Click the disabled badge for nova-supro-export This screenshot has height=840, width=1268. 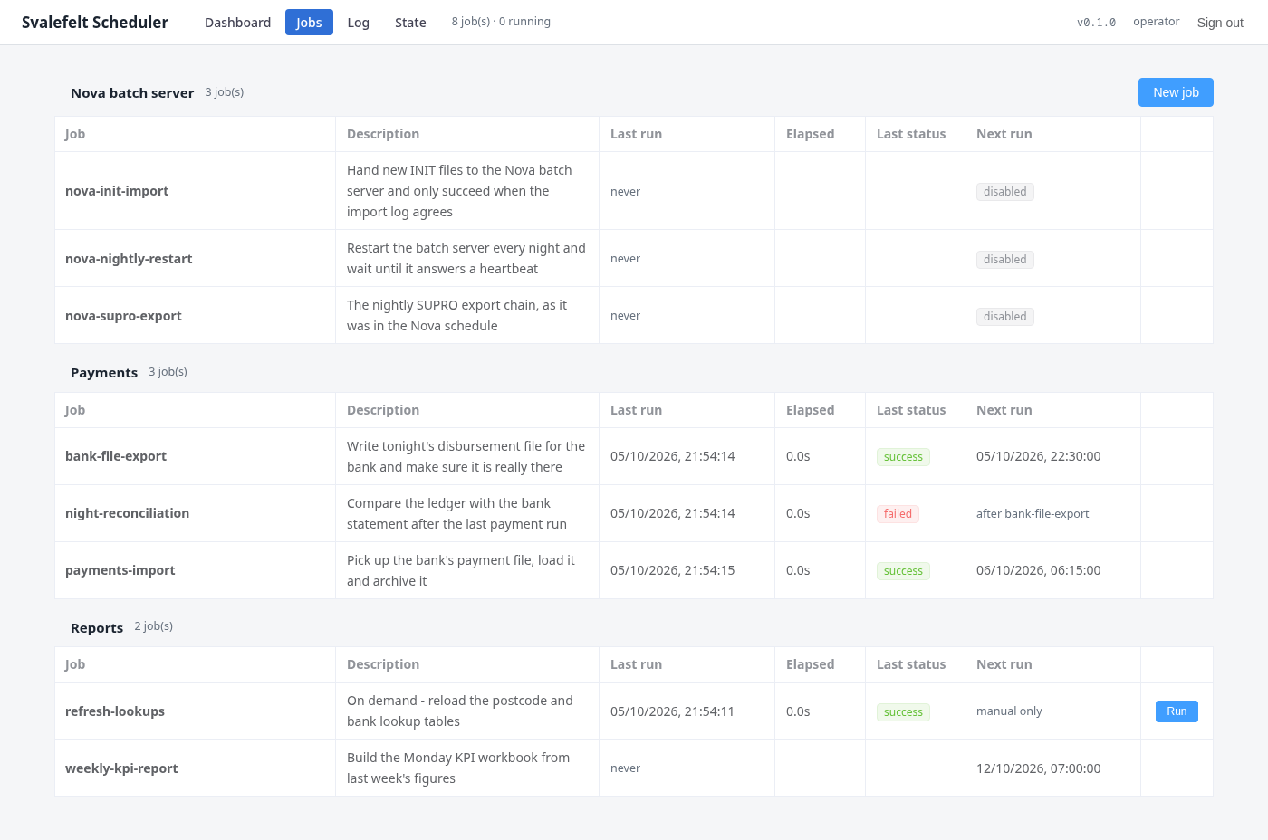click(1005, 317)
